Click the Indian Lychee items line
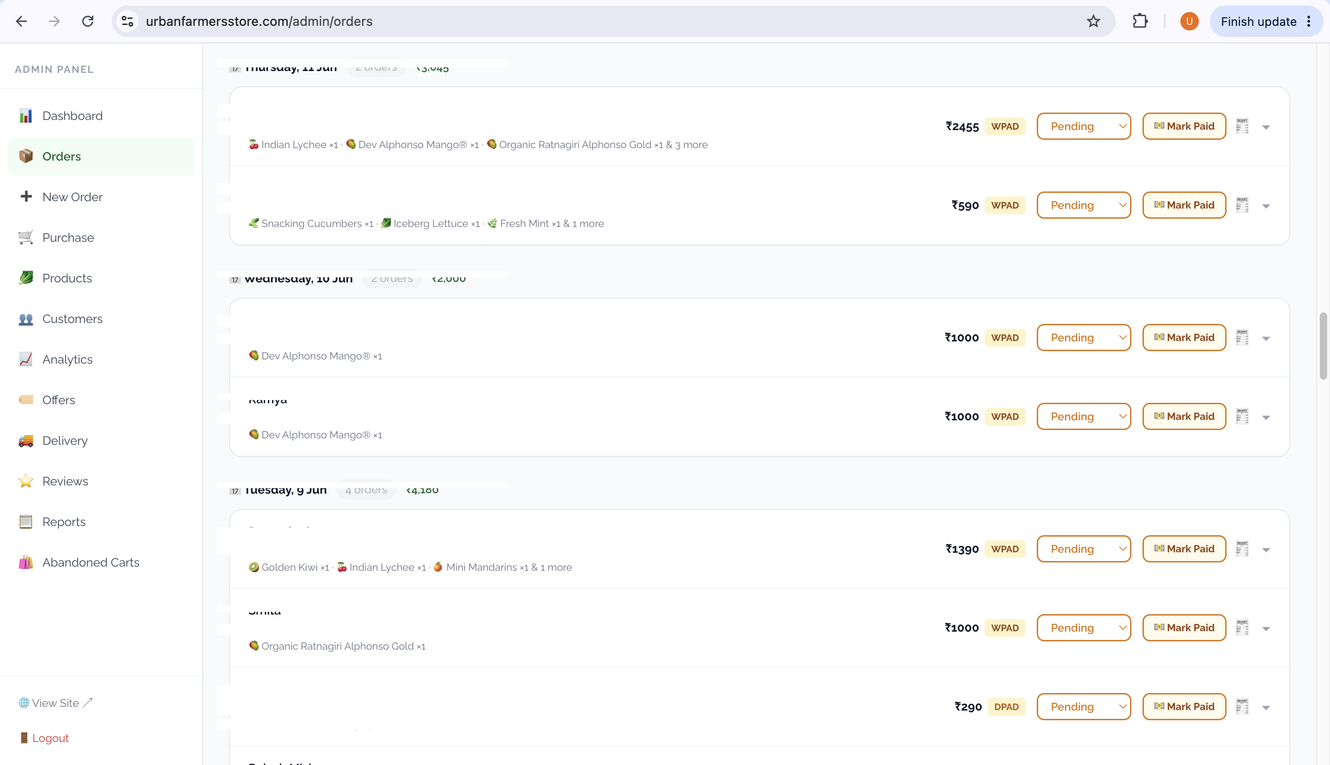The width and height of the screenshot is (1330, 765). [478, 144]
